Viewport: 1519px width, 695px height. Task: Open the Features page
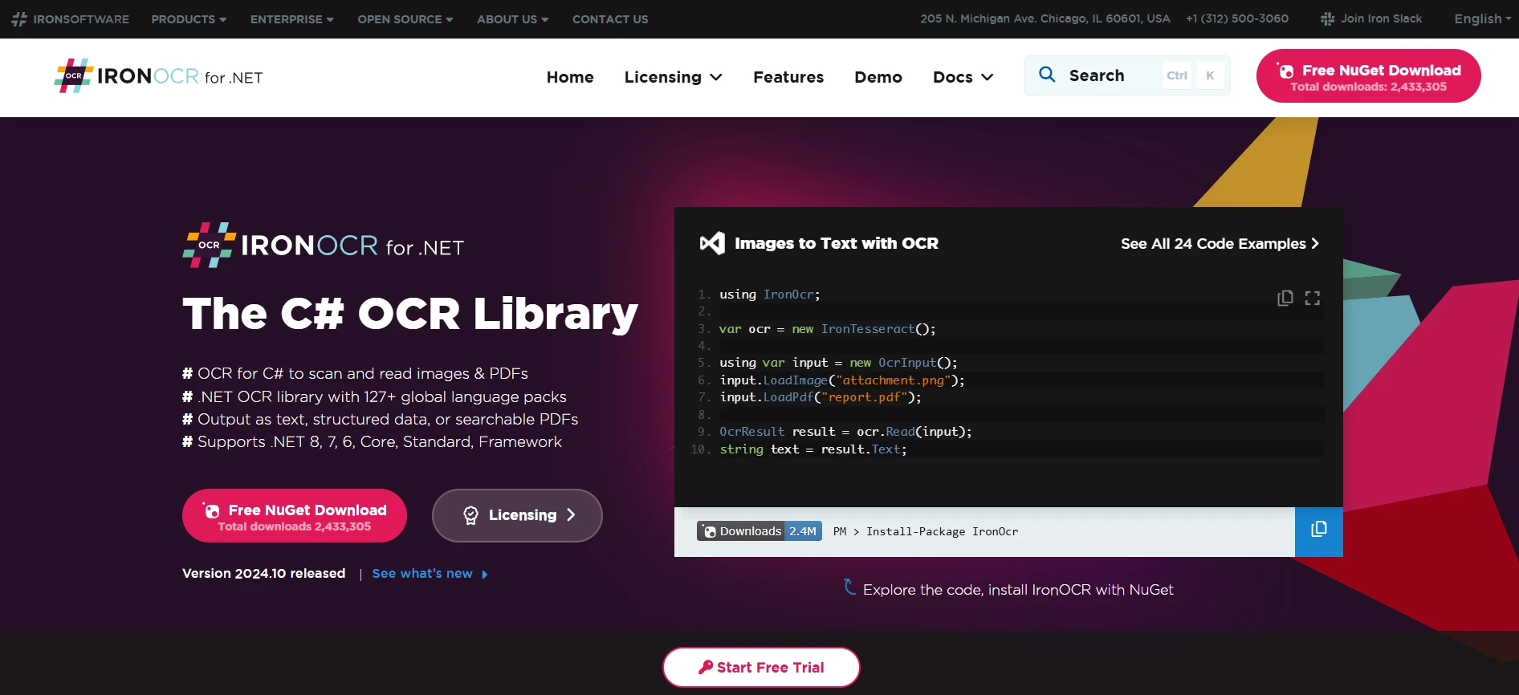coord(788,77)
